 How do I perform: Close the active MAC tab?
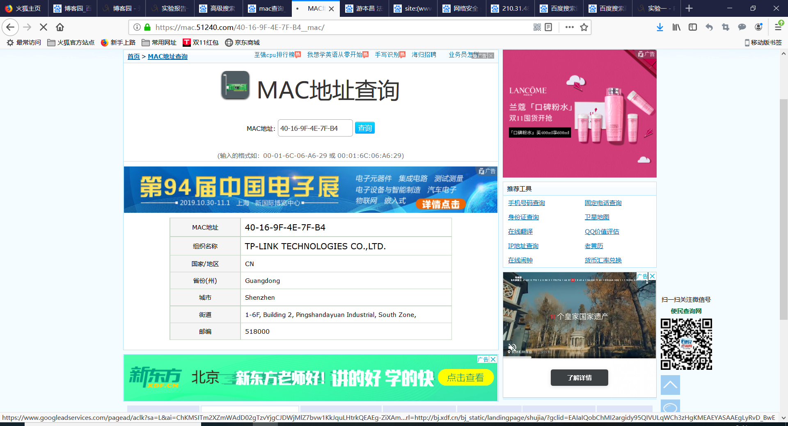pyautogui.click(x=332, y=9)
